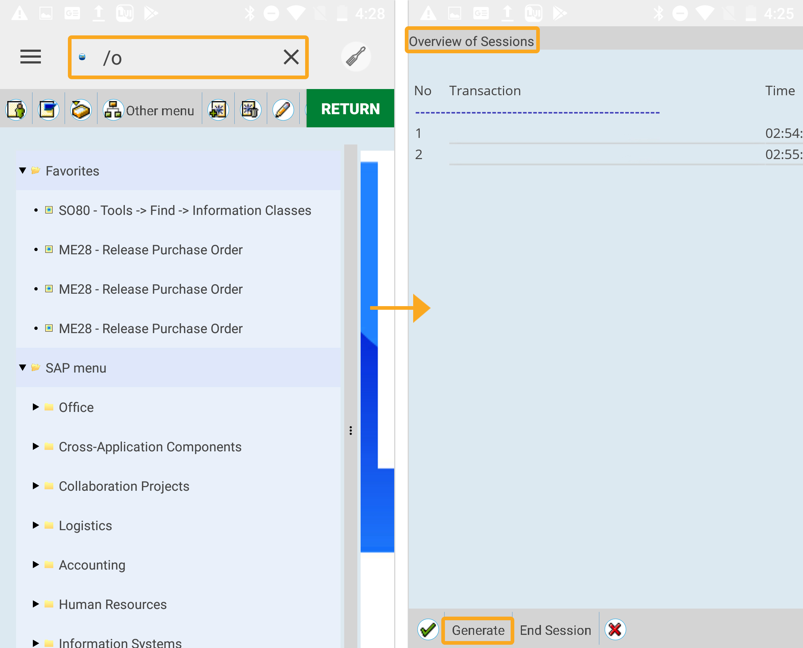This screenshot has width=803, height=648.
Task: Expand the Accounting folder
Action: point(35,564)
